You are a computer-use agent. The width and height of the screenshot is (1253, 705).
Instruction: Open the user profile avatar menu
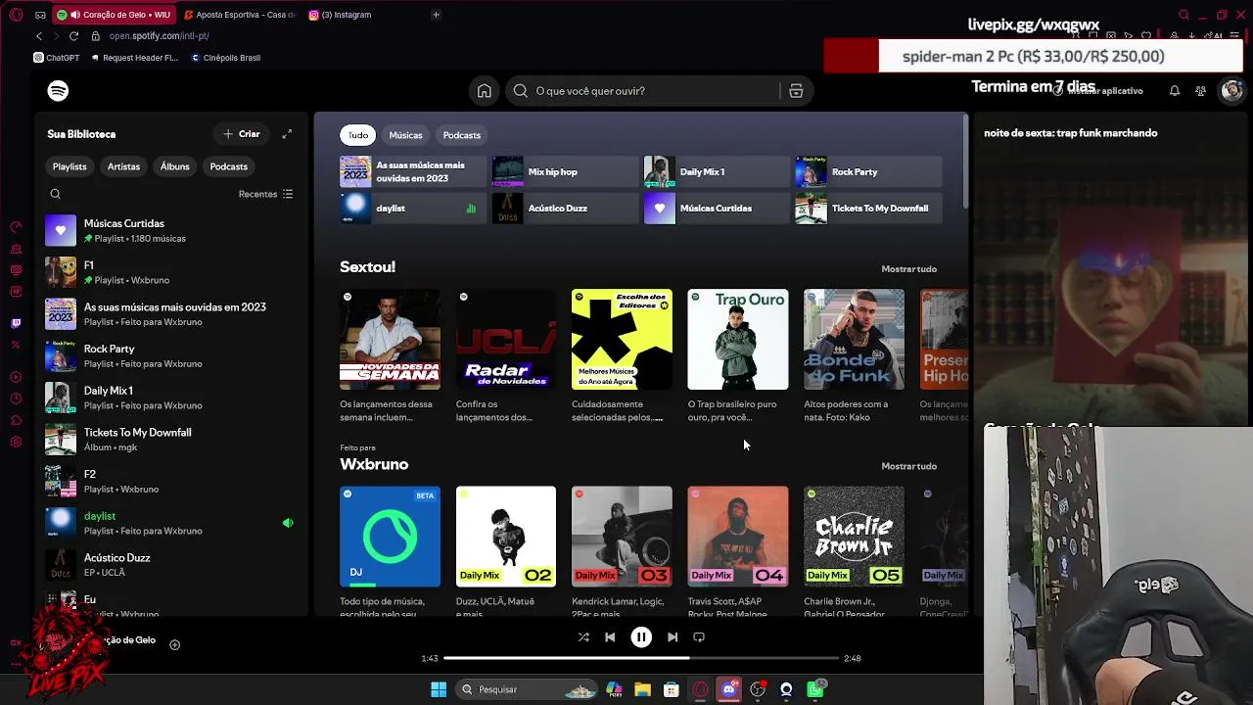(1231, 91)
